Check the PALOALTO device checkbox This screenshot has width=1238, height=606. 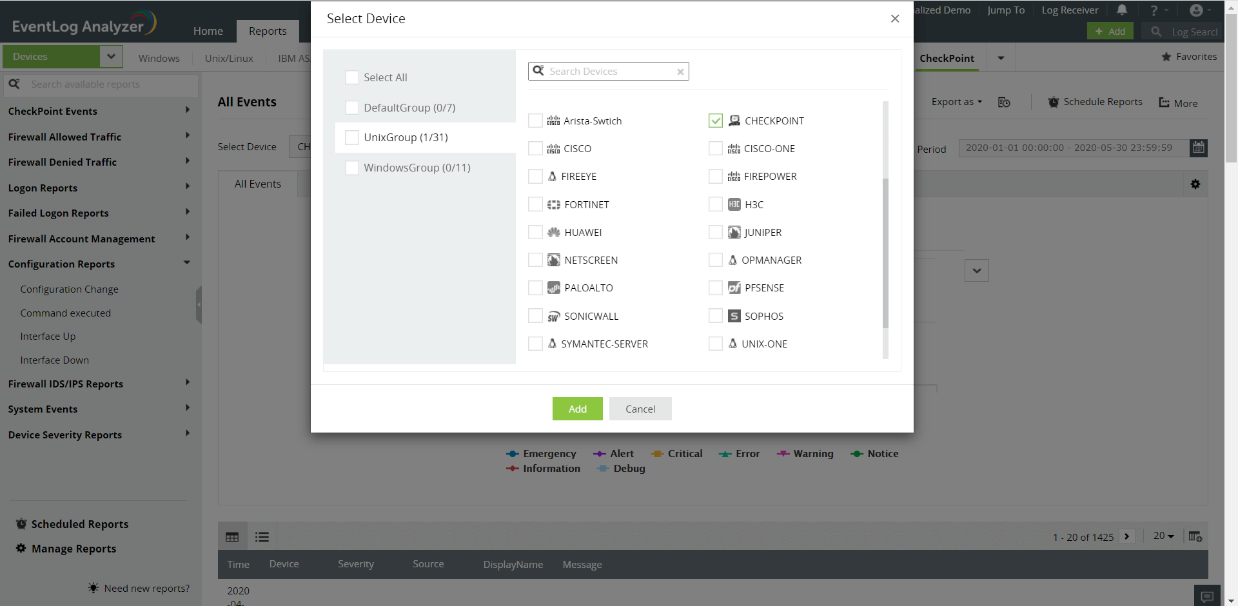[535, 288]
